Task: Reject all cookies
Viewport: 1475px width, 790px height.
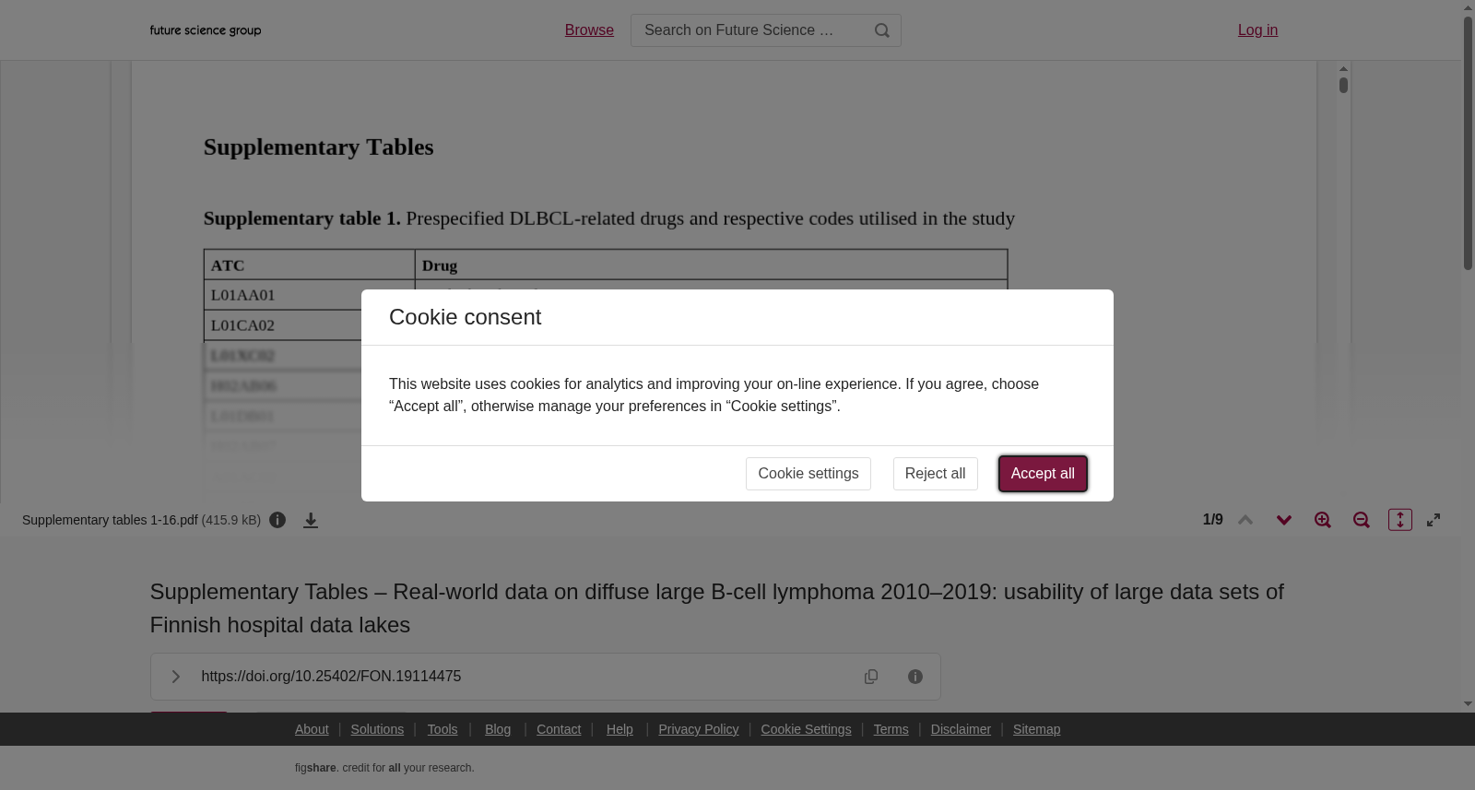Action: tap(935, 474)
